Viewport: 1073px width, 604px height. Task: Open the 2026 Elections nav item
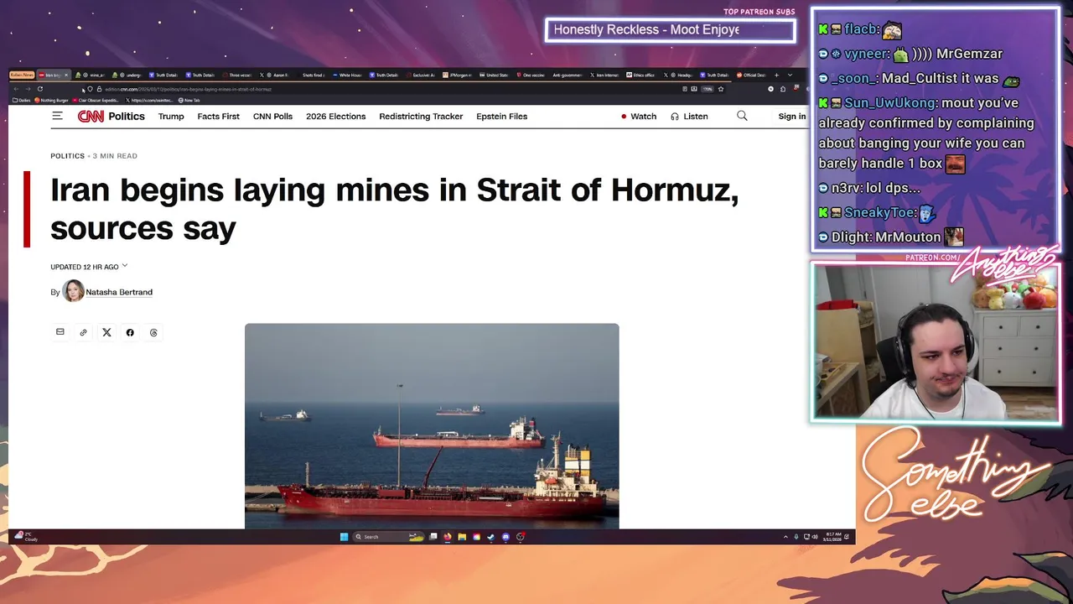click(336, 117)
